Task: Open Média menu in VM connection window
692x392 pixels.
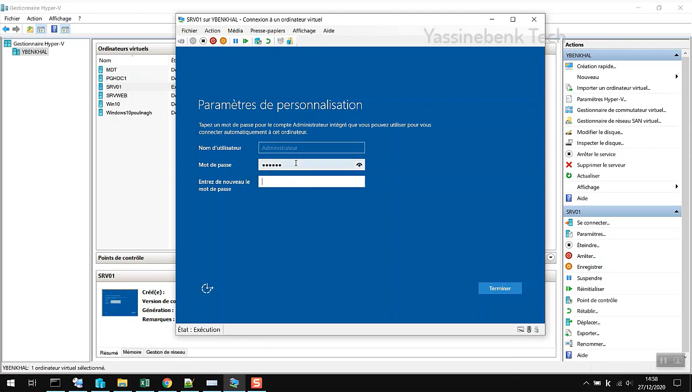Action: (235, 31)
